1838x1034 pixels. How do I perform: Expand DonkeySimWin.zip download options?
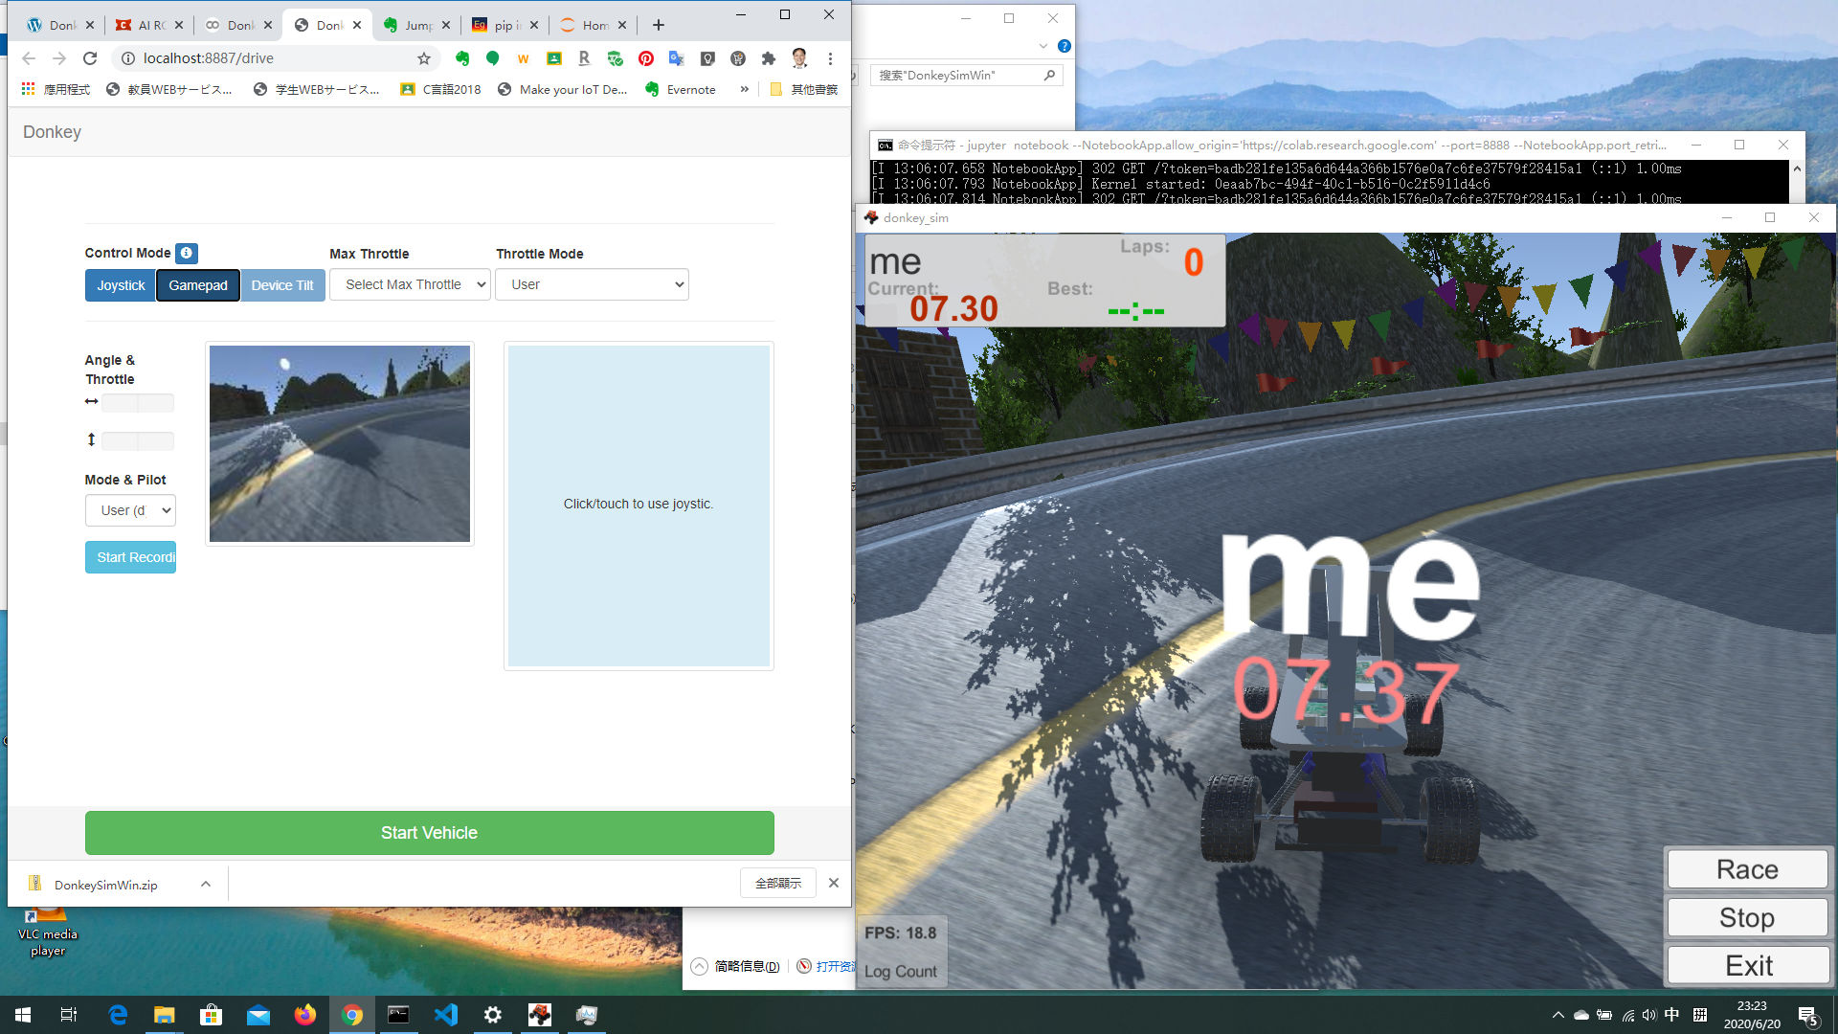(x=206, y=884)
